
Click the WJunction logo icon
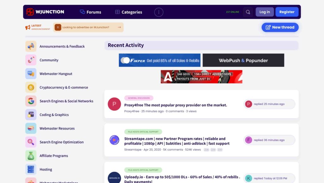pyautogui.click(x=30, y=12)
